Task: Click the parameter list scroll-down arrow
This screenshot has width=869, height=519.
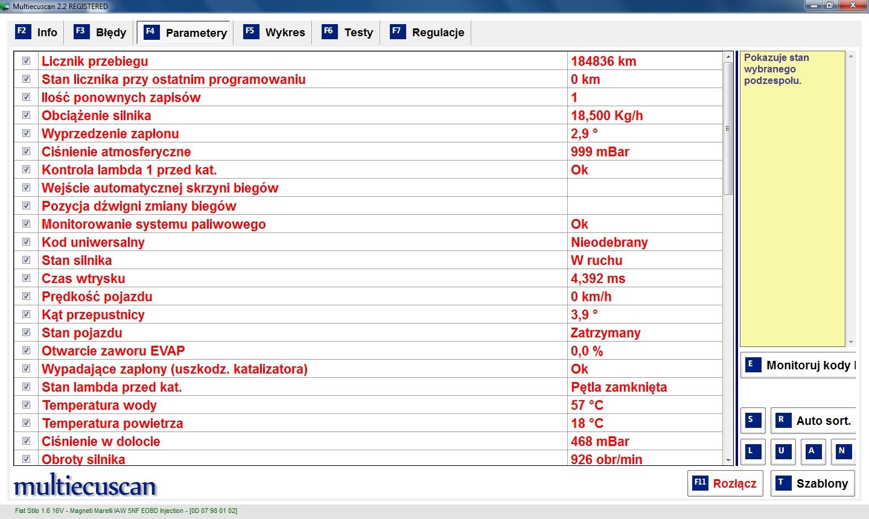Action: pyautogui.click(x=728, y=460)
